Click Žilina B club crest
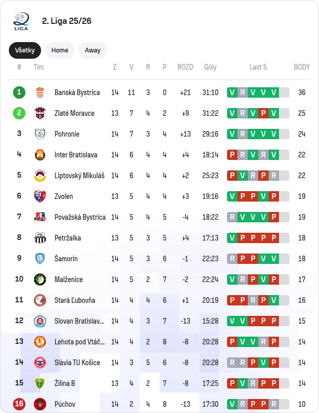This screenshot has width=319, height=413. [x=40, y=383]
